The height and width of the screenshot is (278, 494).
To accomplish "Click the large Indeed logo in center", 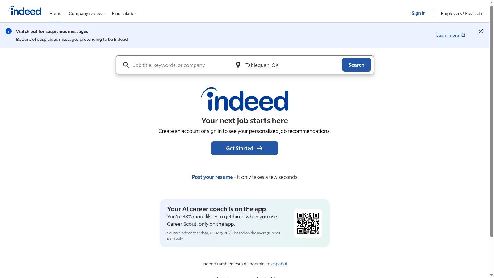I will [x=245, y=99].
